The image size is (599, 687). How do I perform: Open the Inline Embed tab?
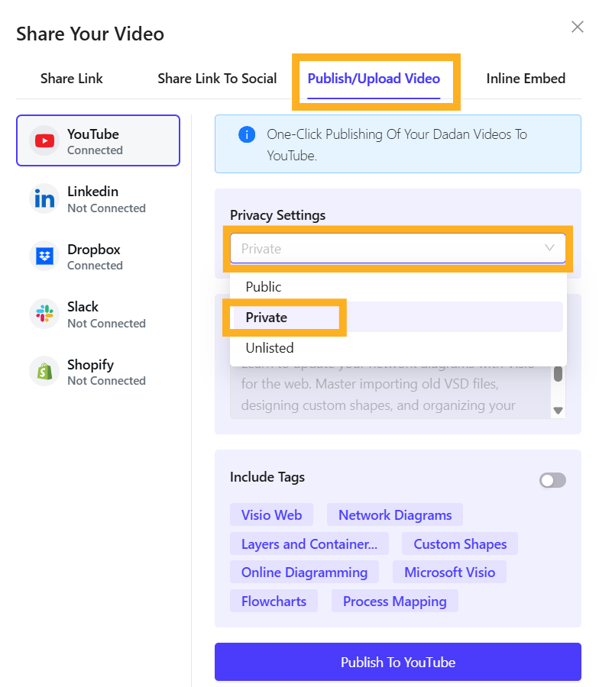pos(526,79)
